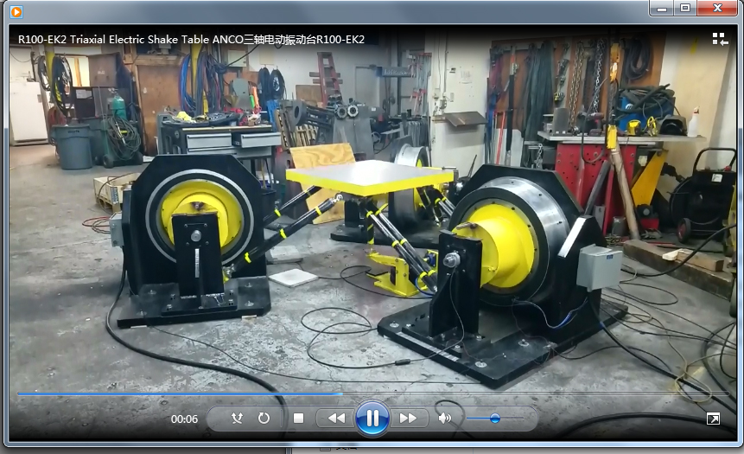
Task: Toggle shuffle mode on
Action: (x=238, y=419)
